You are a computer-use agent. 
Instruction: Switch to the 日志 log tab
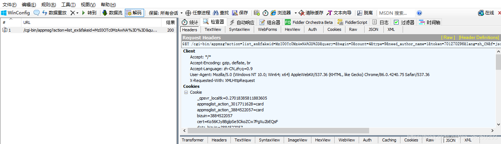pos(380,22)
